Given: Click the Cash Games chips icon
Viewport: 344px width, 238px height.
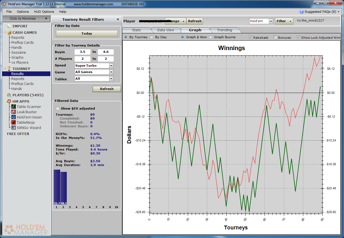Looking at the screenshot, I should pos(9,32).
